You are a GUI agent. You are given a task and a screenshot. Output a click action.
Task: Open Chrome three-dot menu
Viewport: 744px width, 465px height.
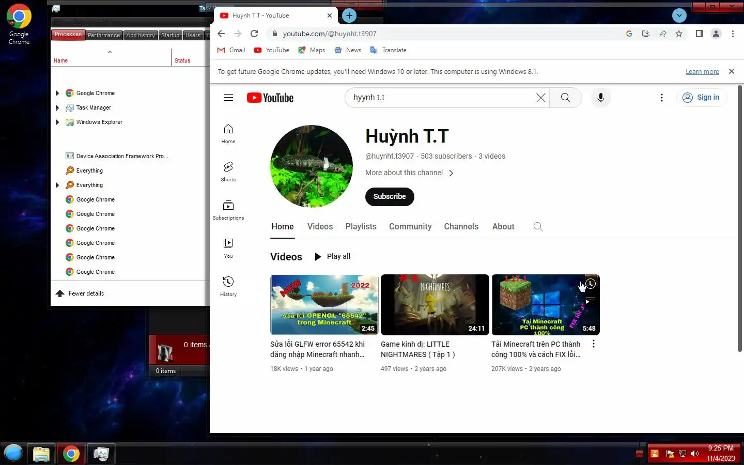click(733, 34)
